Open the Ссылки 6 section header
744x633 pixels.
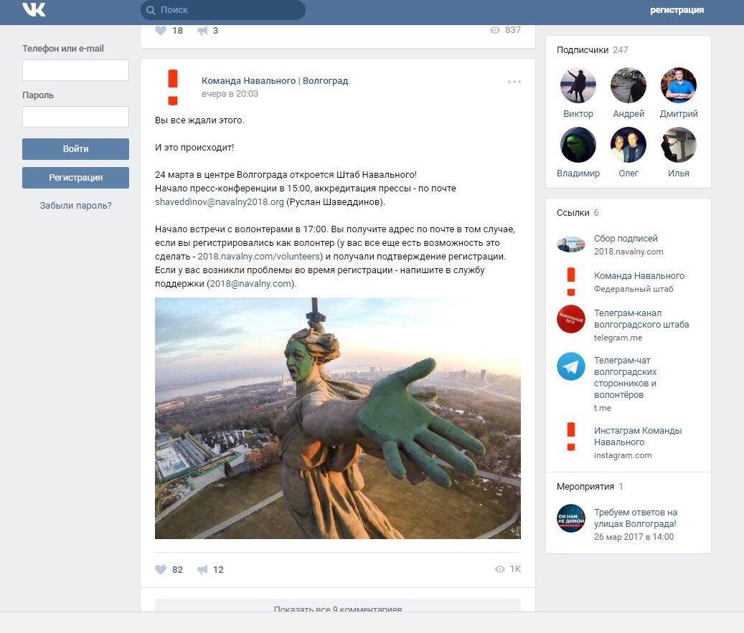(x=578, y=213)
